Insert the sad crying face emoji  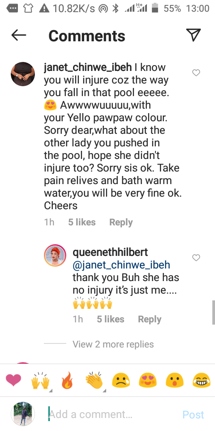pos(121,381)
